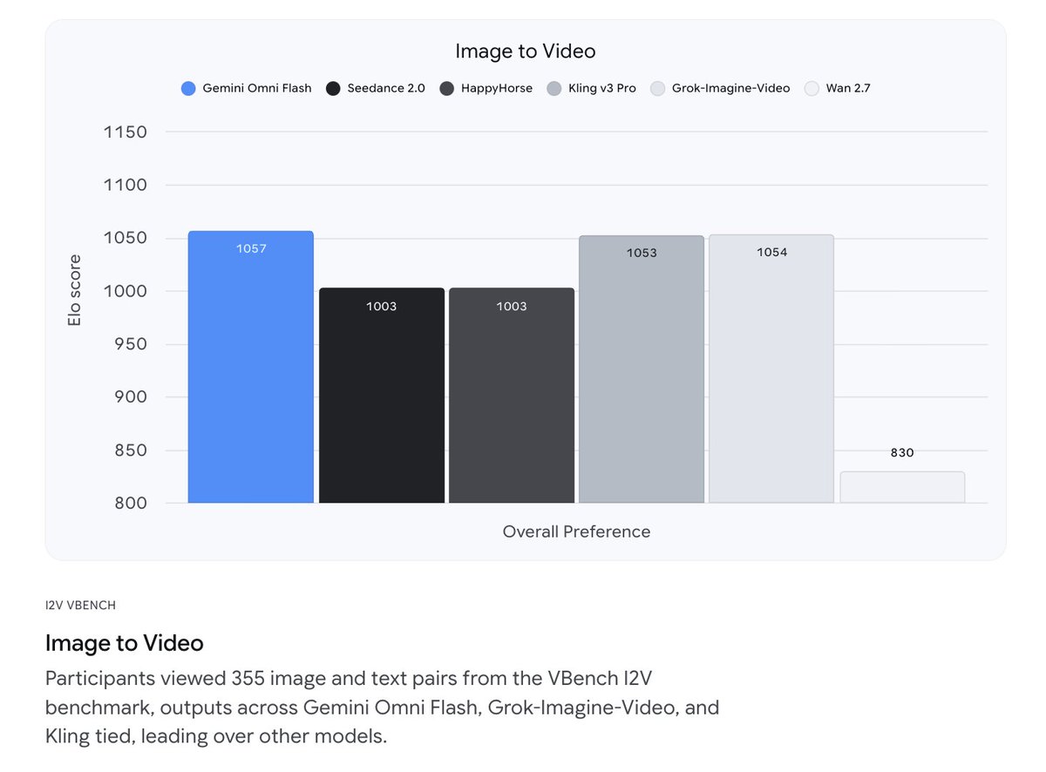Click the bold Image to Video heading
This screenshot has width=1046, height=772.
(125, 643)
